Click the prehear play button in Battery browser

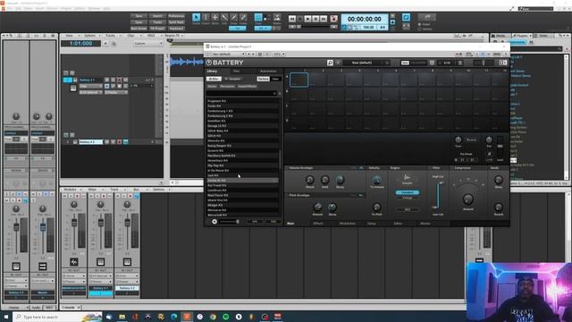click(214, 222)
